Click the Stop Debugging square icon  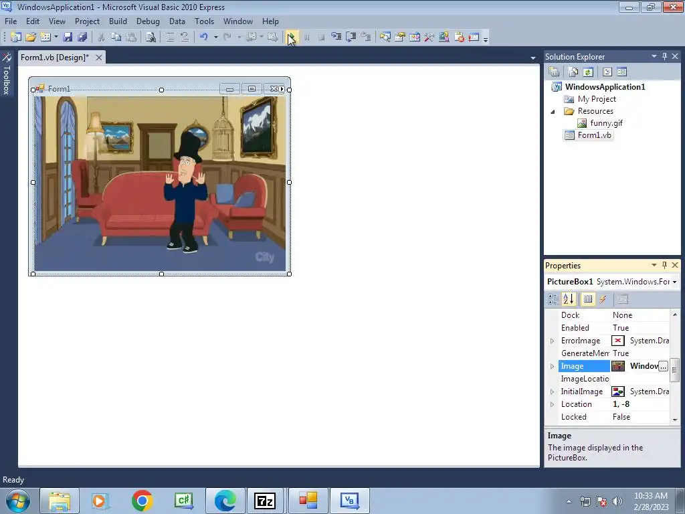(322, 37)
